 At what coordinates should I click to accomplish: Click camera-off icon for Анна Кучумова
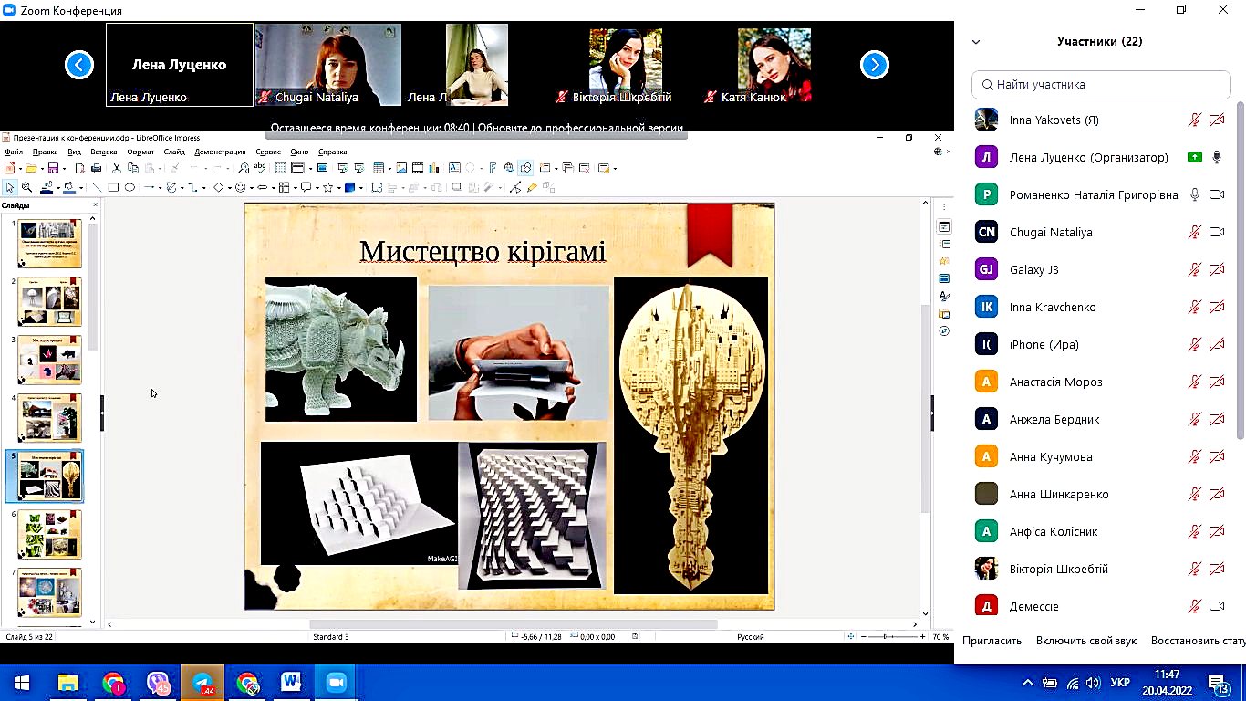tap(1217, 456)
